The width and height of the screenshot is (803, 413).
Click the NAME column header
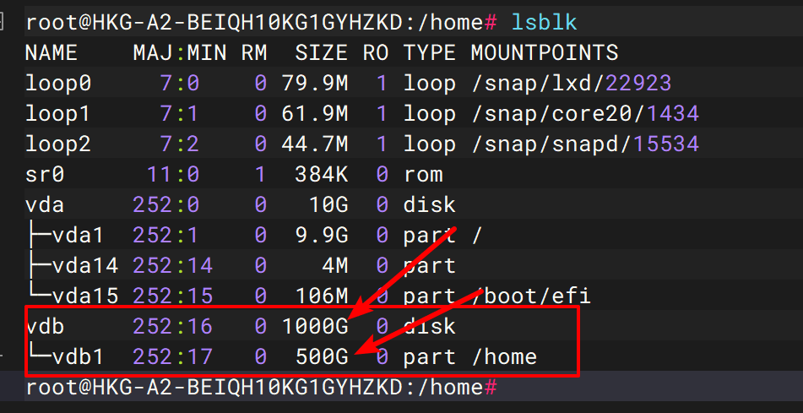pyautogui.click(x=51, y=53)
